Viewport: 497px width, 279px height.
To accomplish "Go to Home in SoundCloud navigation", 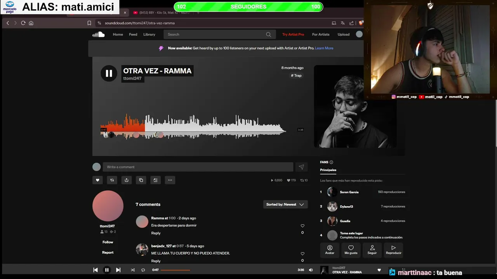I will (x=118, y=34).
